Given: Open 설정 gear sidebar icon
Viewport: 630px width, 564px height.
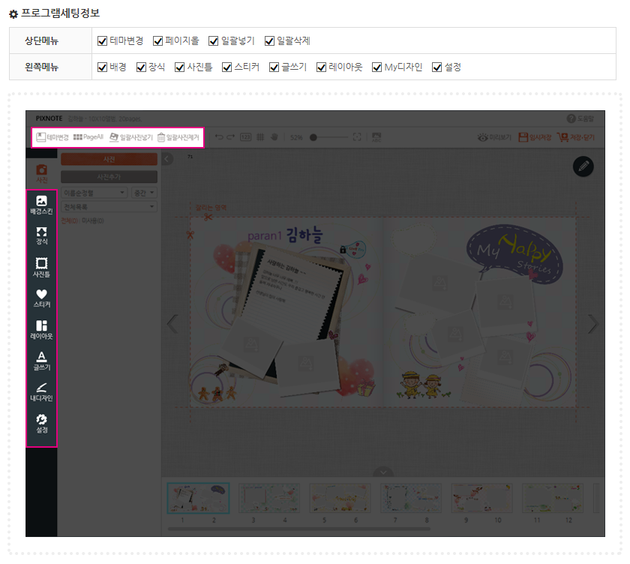Looking at the screenshot, I should click(x=42, y=424).
